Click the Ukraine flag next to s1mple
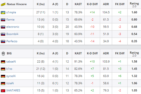Image resolution: width=141 pixels, height=94 pixels. (3, 12)
